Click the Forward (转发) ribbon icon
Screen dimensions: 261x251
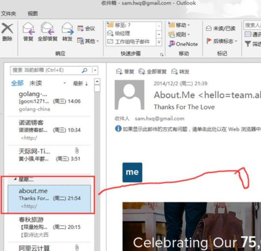point(67,28)
